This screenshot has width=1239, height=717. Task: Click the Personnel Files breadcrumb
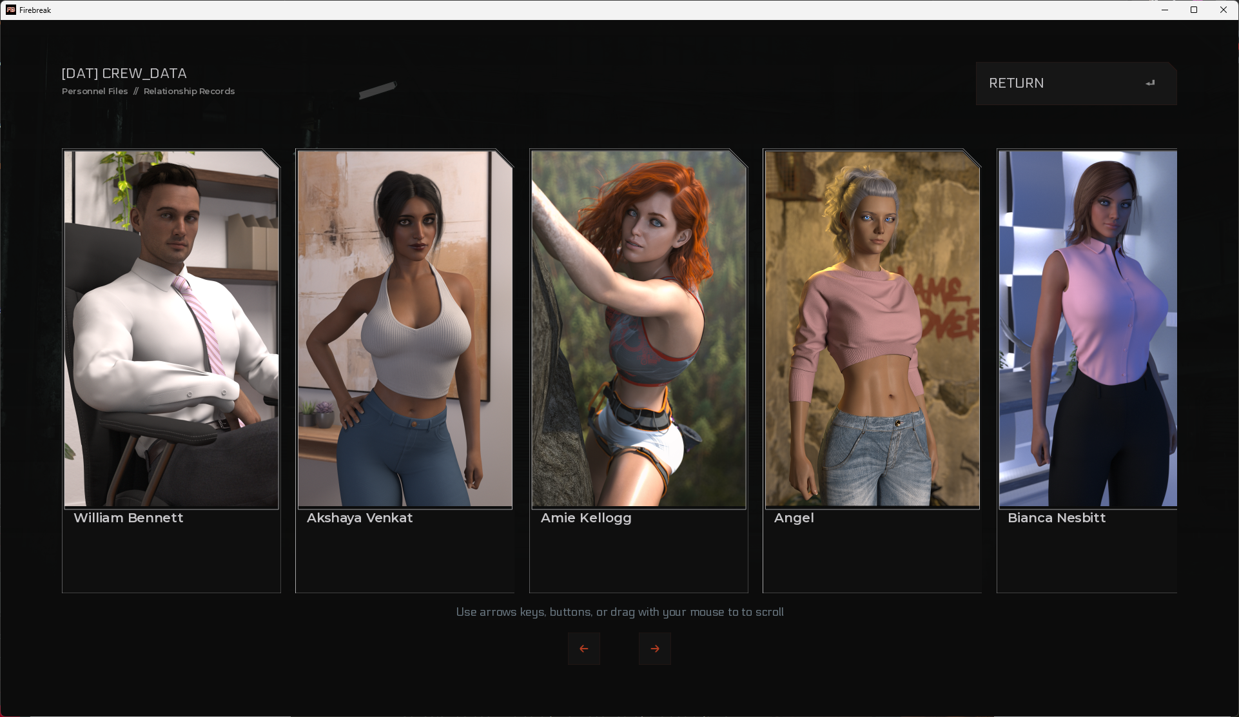(x=95, y=91)
